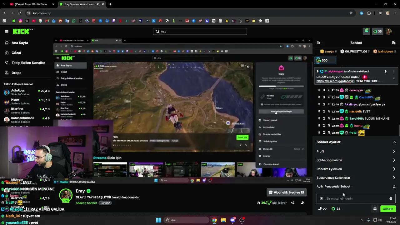Delete cerenyyn's chat message with trash icon

tap(319, 90)
